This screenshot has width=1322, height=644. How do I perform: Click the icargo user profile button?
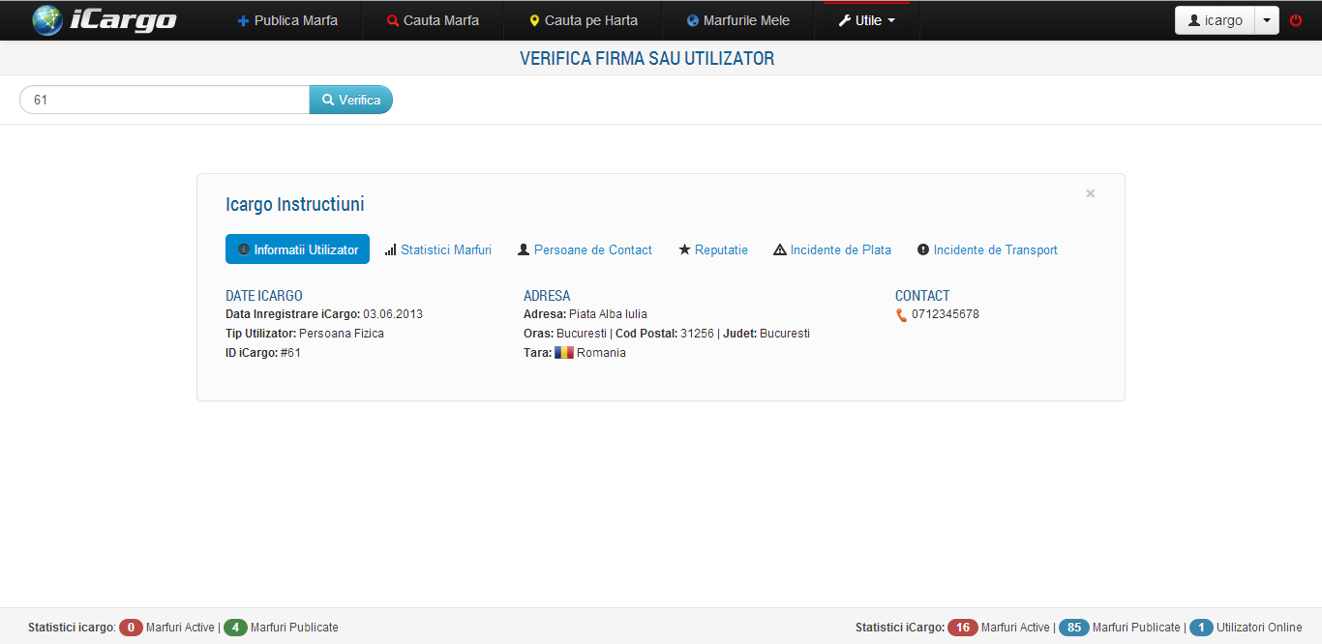(x=1215, y=20)
